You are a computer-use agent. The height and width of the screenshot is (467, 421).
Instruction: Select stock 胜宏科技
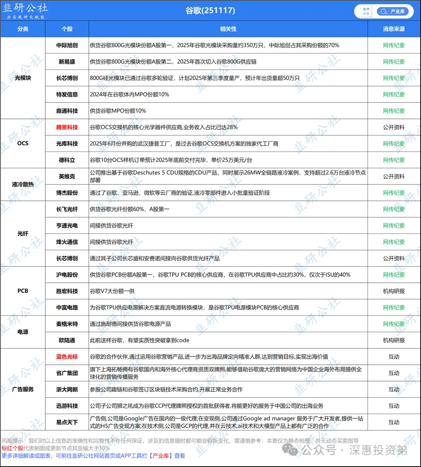[67, 291]
